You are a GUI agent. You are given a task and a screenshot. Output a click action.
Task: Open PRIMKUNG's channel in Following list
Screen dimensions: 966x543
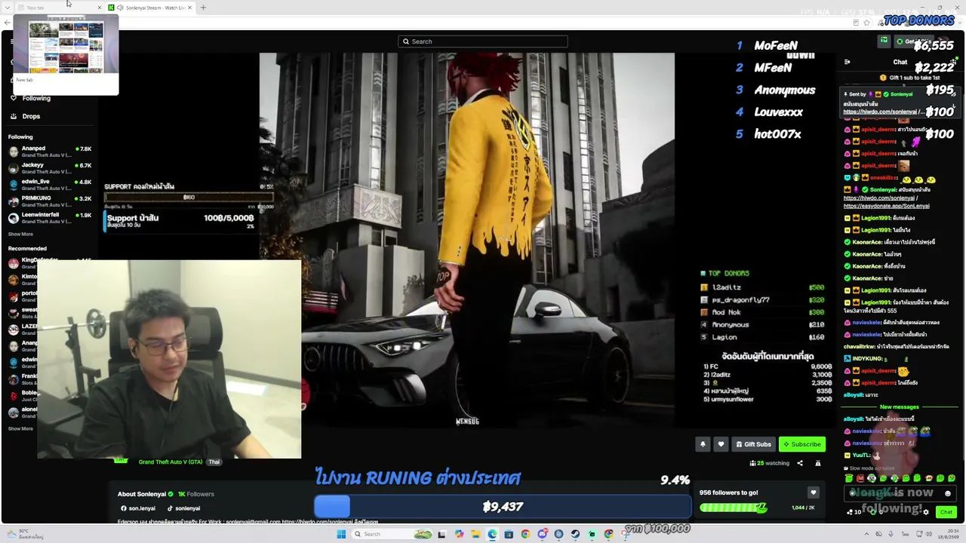(49, 201)
